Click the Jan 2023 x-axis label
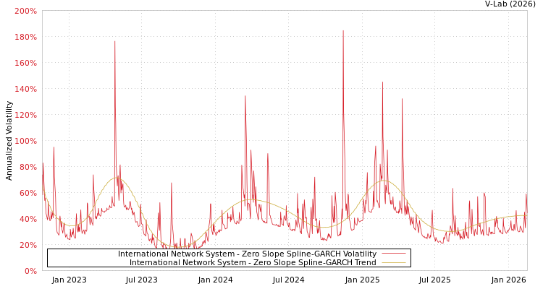This screenshot has width=543, height=289. coord(69,280)
